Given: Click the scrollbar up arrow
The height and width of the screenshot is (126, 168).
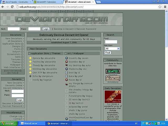Looking at the screenshot, I should [166, 11].
